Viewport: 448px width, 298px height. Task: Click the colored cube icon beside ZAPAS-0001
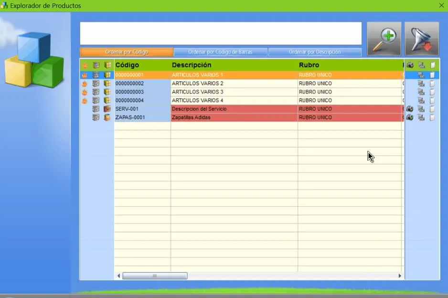[107, 117]
